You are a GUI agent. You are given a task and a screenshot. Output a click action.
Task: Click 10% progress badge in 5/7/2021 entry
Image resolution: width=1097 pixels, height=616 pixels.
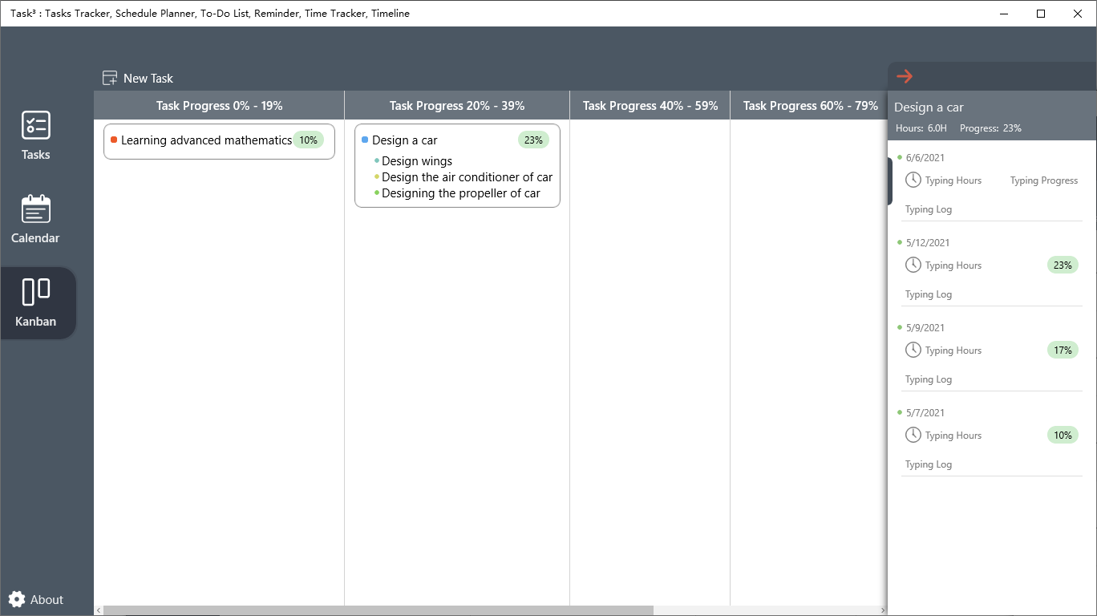point(1063,435)
